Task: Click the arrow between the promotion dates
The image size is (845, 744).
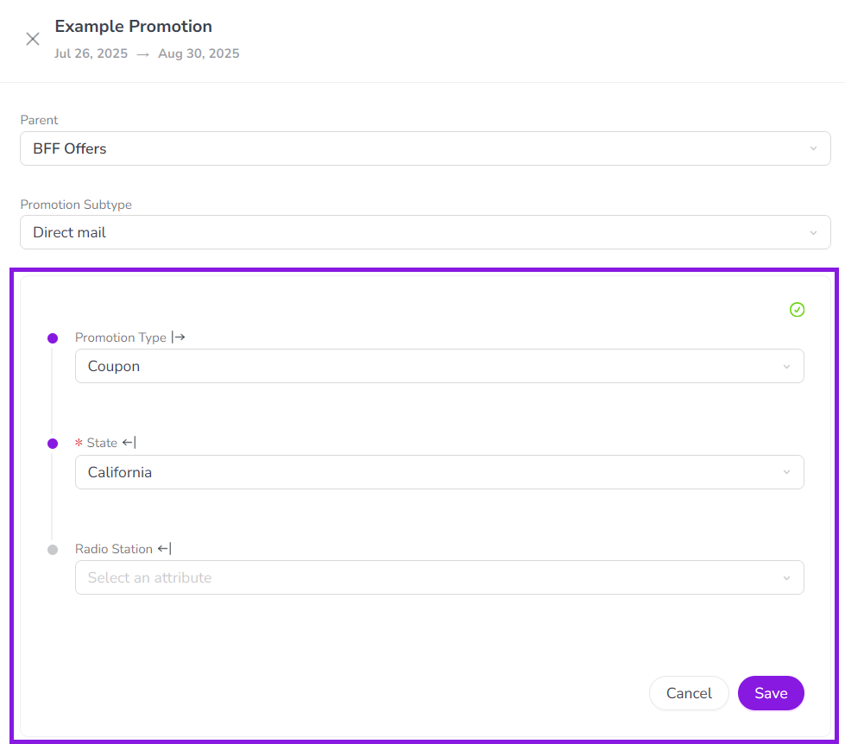Action: click(x=142, y=54)
